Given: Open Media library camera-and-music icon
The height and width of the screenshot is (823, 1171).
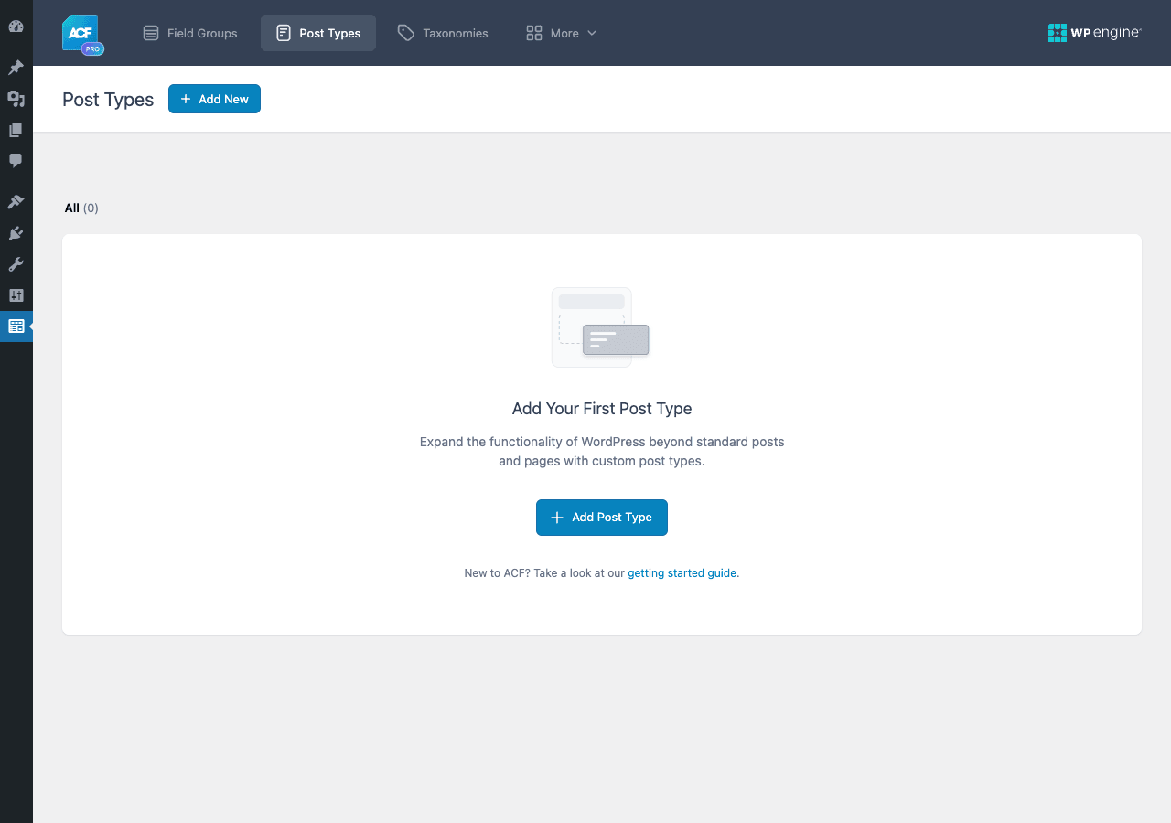Looking at the screenshot, I should coord(16,99).
